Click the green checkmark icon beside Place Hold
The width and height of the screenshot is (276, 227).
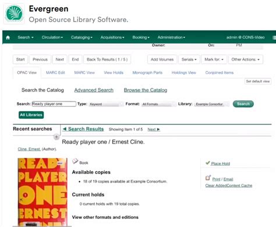tap(208, 163)
